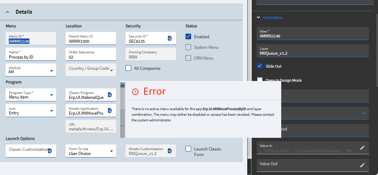Screen dimensions: 378x175
Task: Click the Details section heading
Action: click(24, 12)
